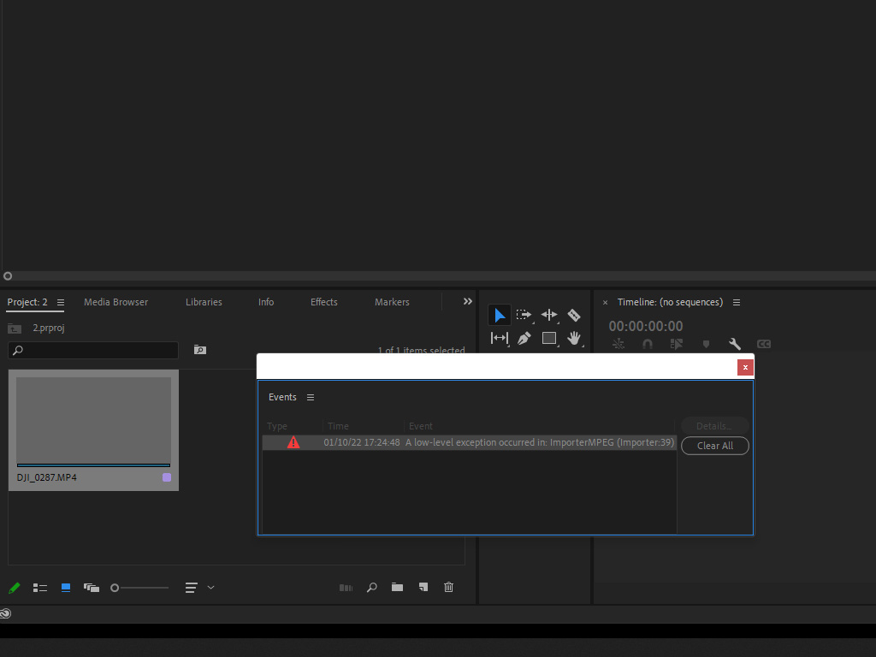Viewport: 876px width, 657px height.
Task: Click the Captions track options icon
Action: [x=763, y=344]
